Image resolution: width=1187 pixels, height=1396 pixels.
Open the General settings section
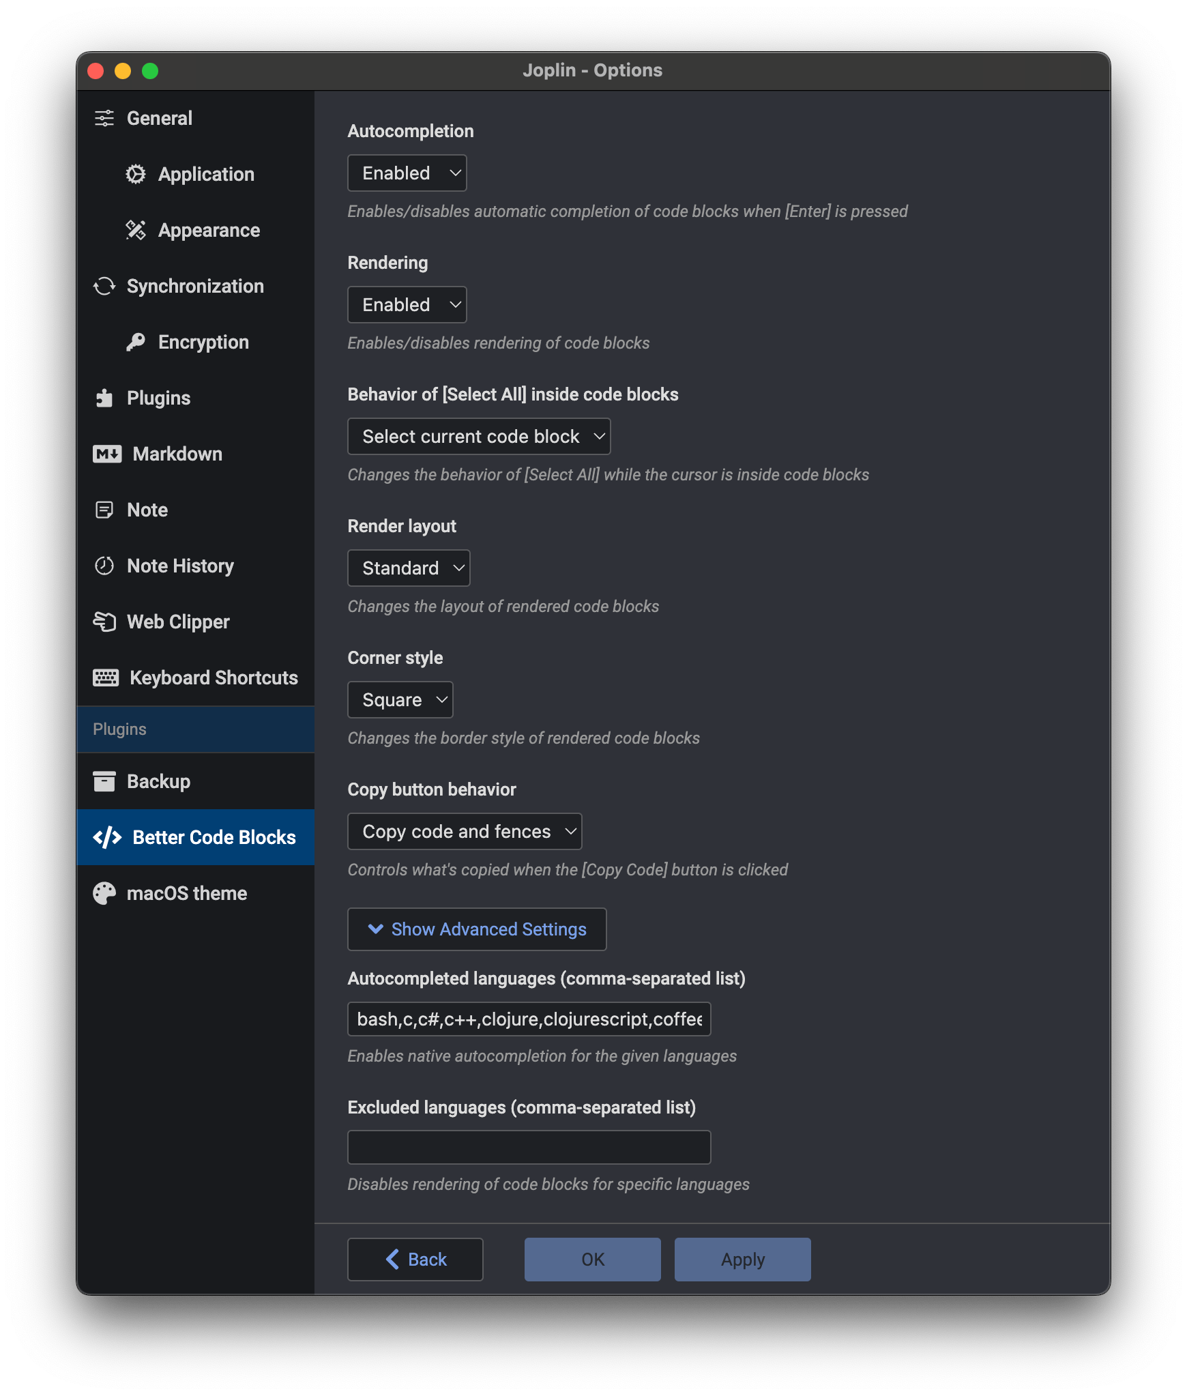[196, 118]
